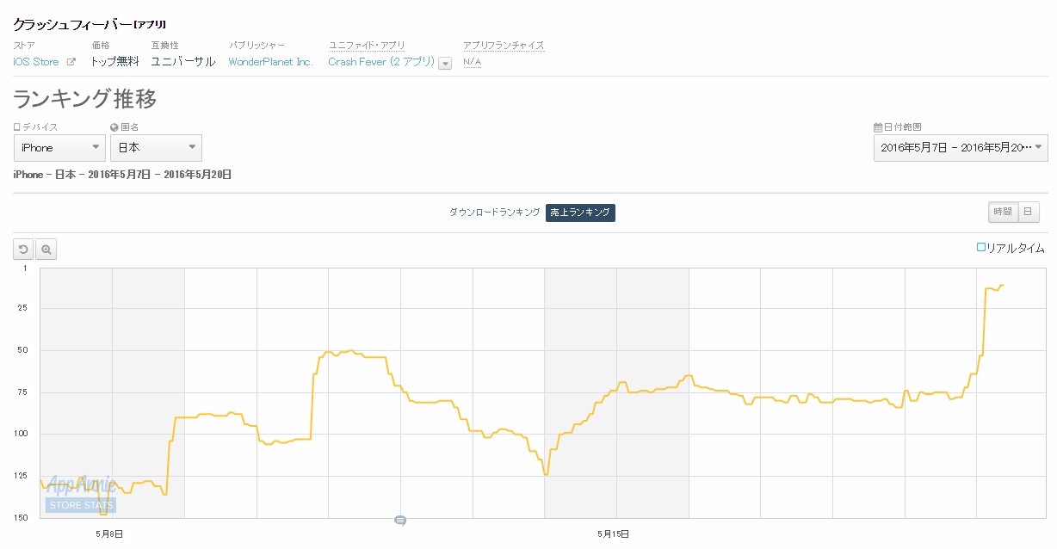Image resolution: width=1057 pixels, height=549 pixels.
Task: Click the デバイス label
Action: 40,127
